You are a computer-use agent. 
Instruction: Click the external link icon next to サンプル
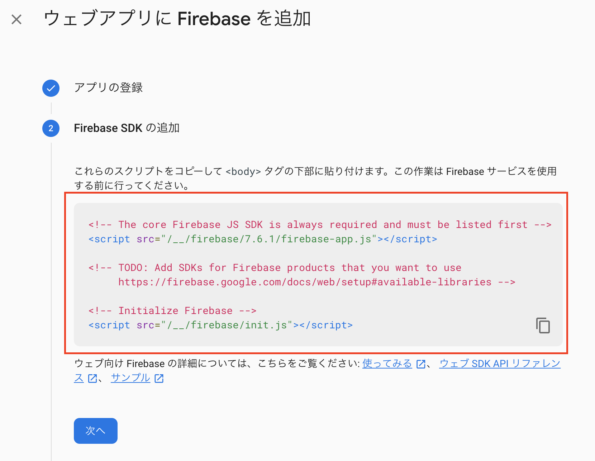(159, 378)
